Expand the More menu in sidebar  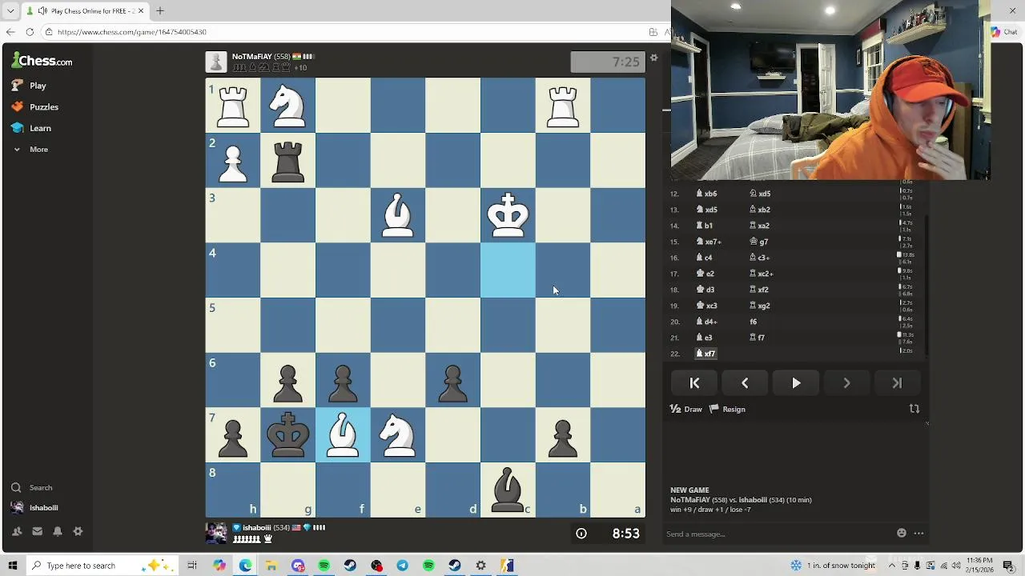pos(30,150)
